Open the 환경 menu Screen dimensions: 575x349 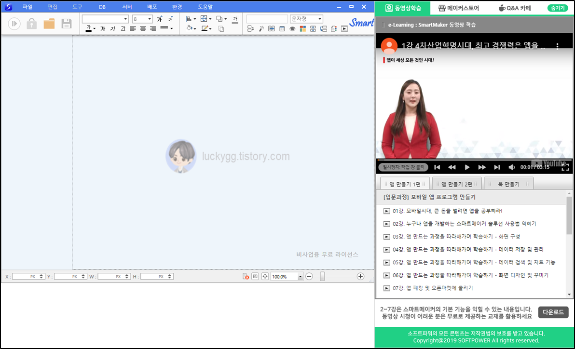[177, 7]
